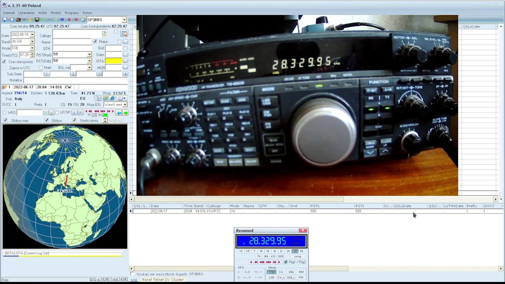Click the yellow IOTA field
This screenshot has height=284, width=505.
click(113, 61)
